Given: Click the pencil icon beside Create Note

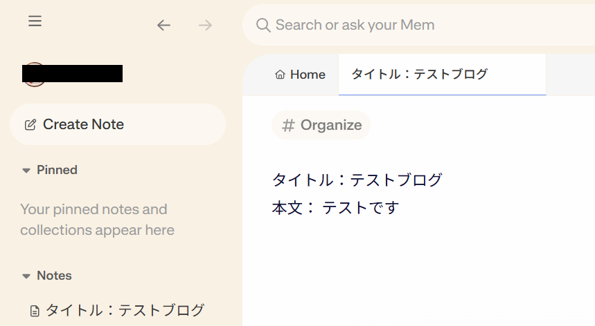Looking at the screenshot, I should tap(30, 125).
